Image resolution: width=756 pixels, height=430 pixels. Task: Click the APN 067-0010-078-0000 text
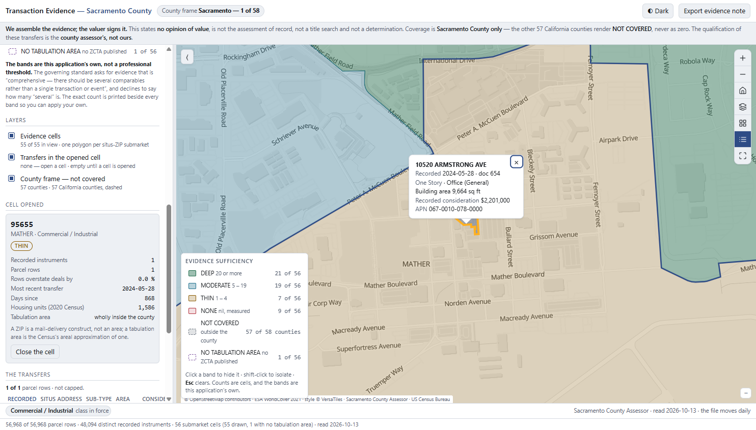(x=449, y=209)
